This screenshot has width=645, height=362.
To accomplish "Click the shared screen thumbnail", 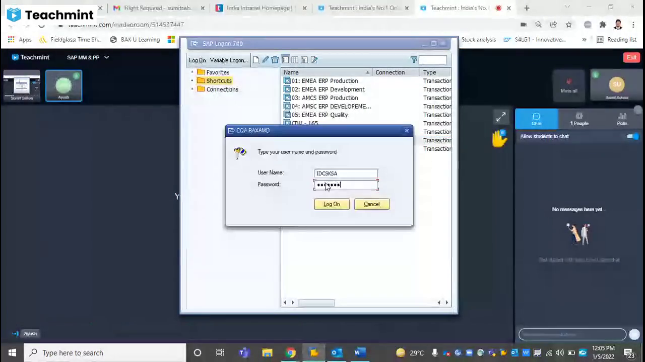I will (21, 86).
